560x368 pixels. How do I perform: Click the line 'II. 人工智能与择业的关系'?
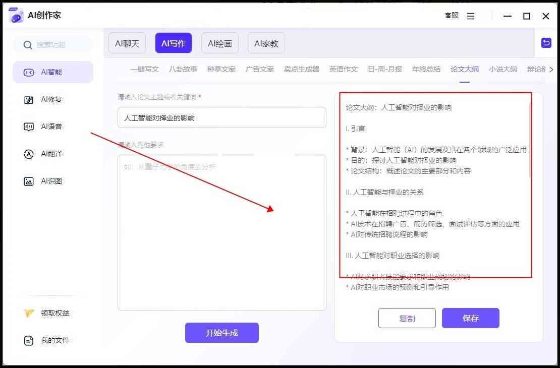384,192
